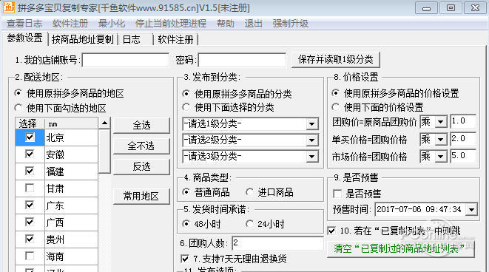The width and height of the screenshot is (489, 272).
Task: Uncheck the 广东 region checkbox
Action: (x=30, y=205)
